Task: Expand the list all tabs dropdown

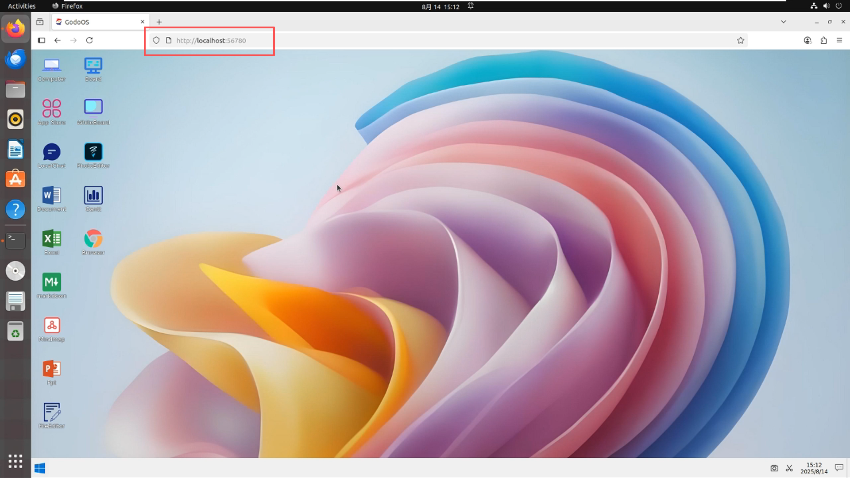Action: click(784, 22)
